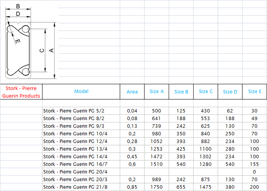This screenshot has height=191, width=267.
Task: Click Size D value 250
Action: coord(230,134)
